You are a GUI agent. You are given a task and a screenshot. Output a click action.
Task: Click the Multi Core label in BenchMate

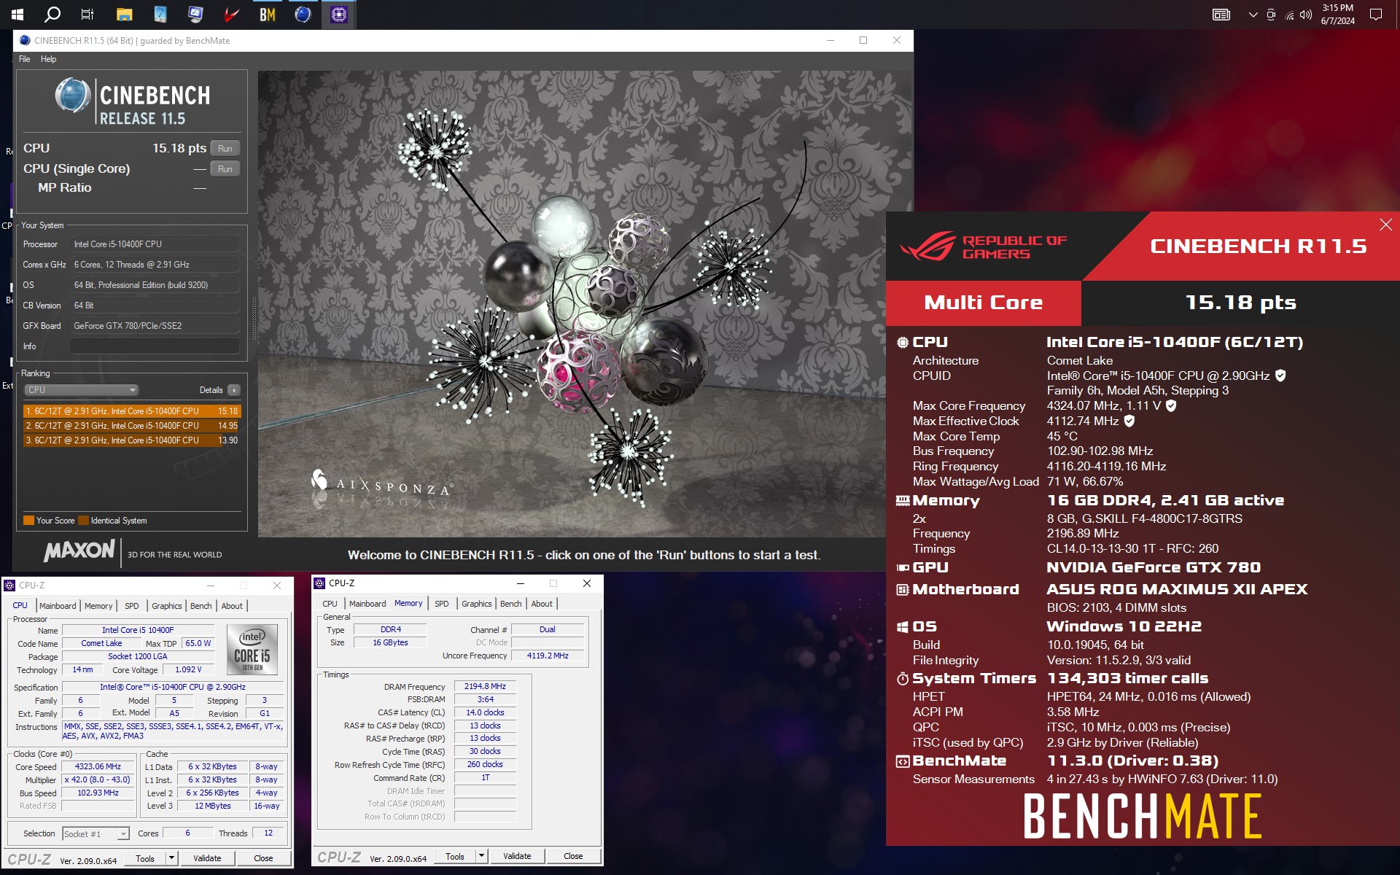(983, 303)
